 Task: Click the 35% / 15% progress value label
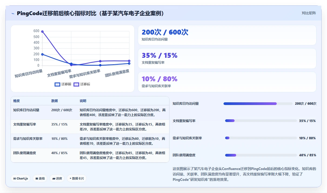pyautogui.click(x=307, y=121)
